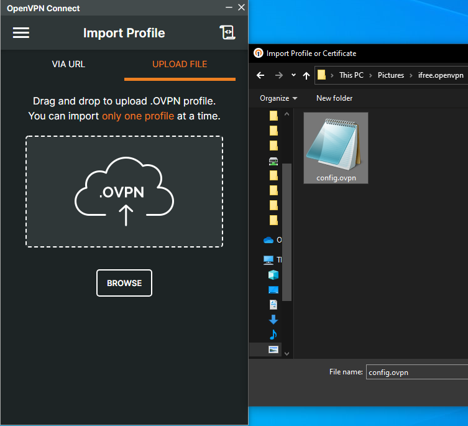The width and height of the screenshot is (468, 426).
Task: Select the config.ovpn file
Action: point(336,148)
